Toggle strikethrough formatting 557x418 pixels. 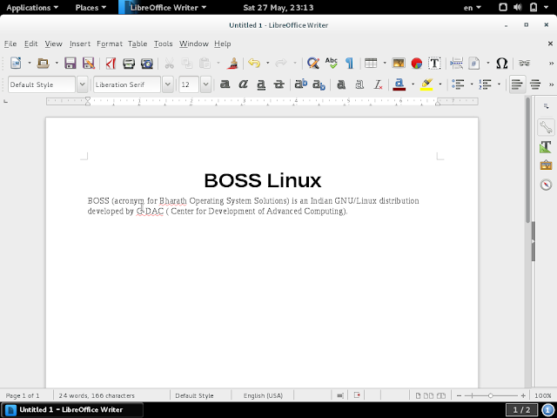[x=279, y=84]
